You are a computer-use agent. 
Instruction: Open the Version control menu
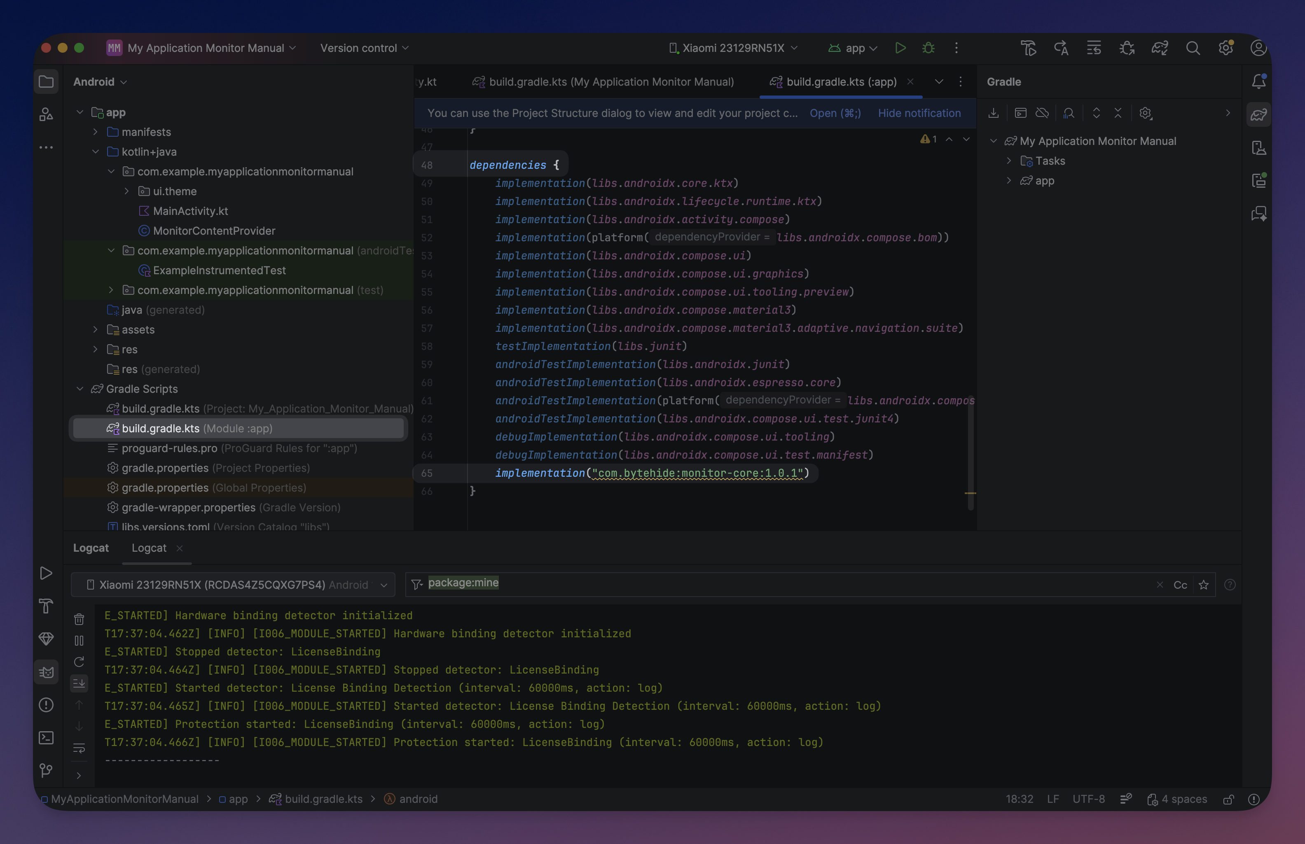pyautogui.click(x=364, y=48)
